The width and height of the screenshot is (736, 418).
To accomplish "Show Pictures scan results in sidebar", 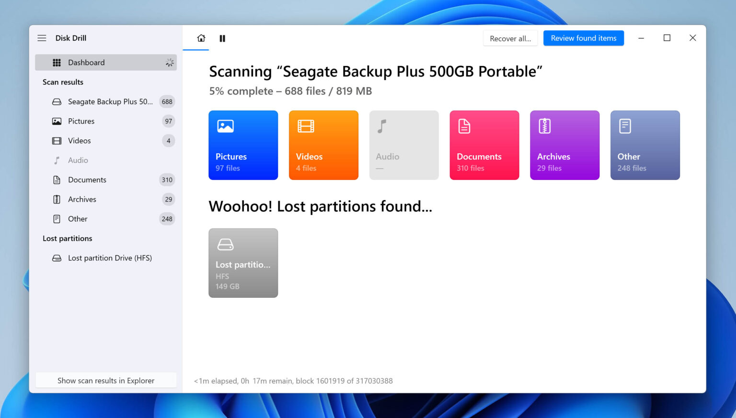I will point(81,121).
